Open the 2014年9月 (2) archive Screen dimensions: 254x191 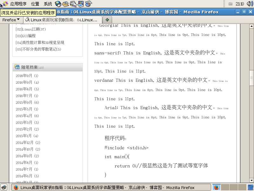pyautogui.click(x=27, y=156)
